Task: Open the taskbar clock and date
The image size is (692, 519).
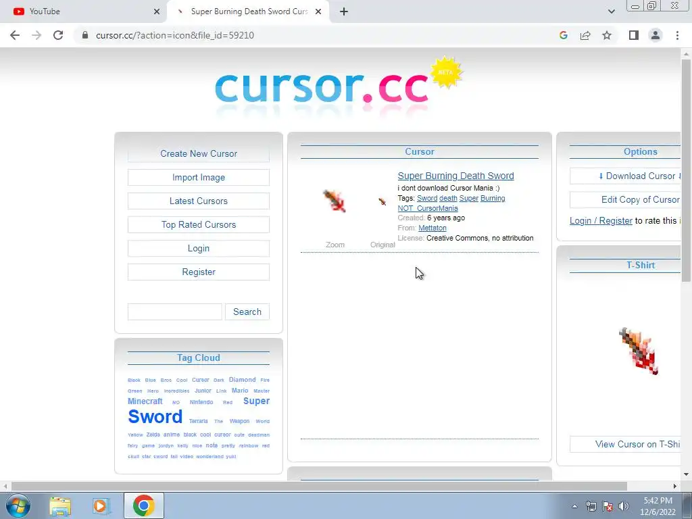Action: 658,506
